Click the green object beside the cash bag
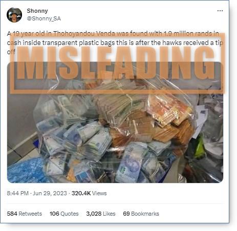The height and width of the screenshot is (231, 237). click(199, 147)
